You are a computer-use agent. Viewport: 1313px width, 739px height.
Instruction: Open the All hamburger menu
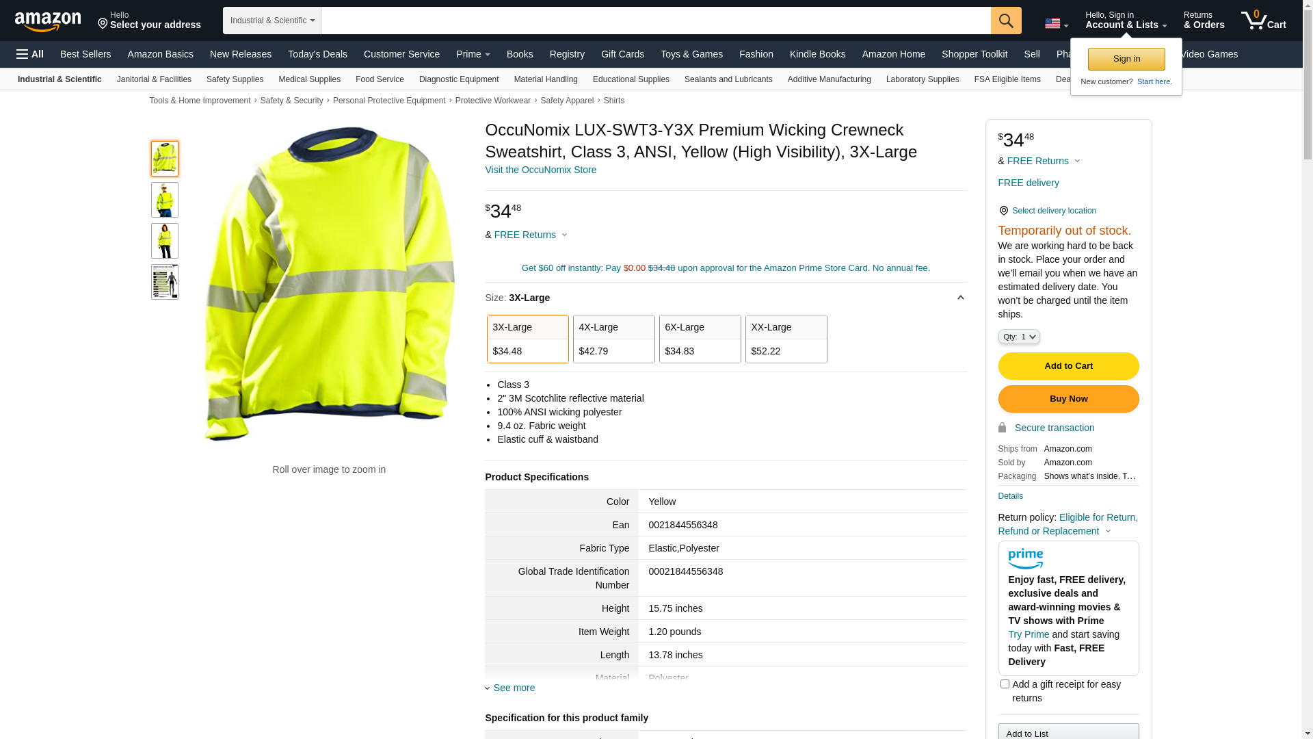pyautogui.click(x=30, y=54)
